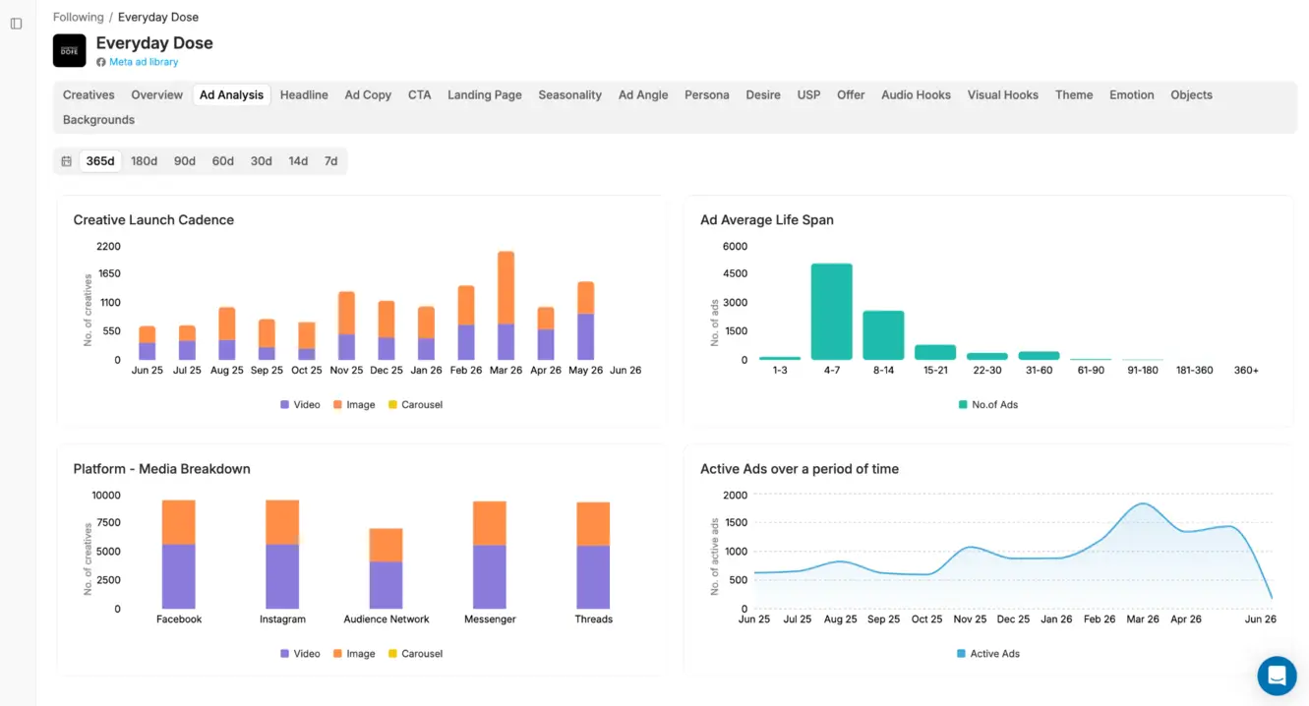Click the 8-14 bar in Life Span chart

[x=883, y=335]
